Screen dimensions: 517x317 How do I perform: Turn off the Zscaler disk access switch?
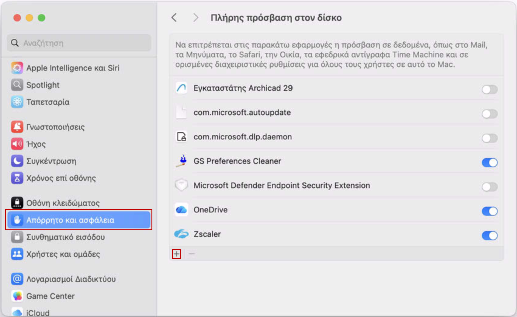click(490, 235)
